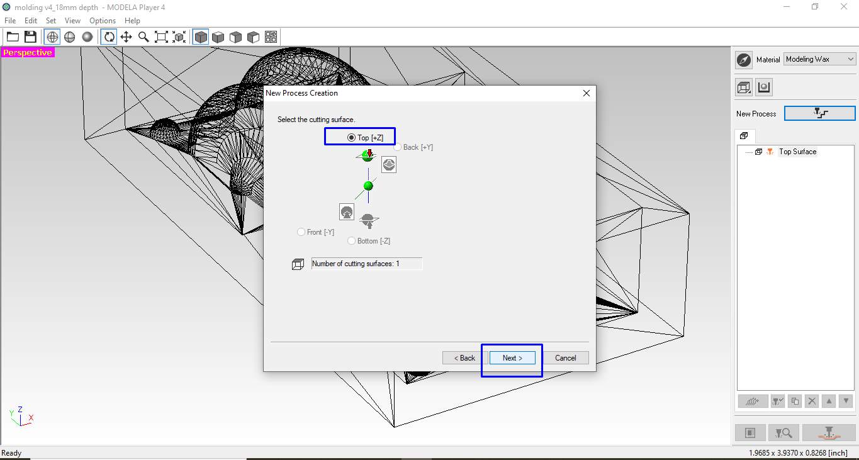This screenshot has height=460, width=859.
Task: Click the Front surface icon in diagram
Action: tap(347, 211)
